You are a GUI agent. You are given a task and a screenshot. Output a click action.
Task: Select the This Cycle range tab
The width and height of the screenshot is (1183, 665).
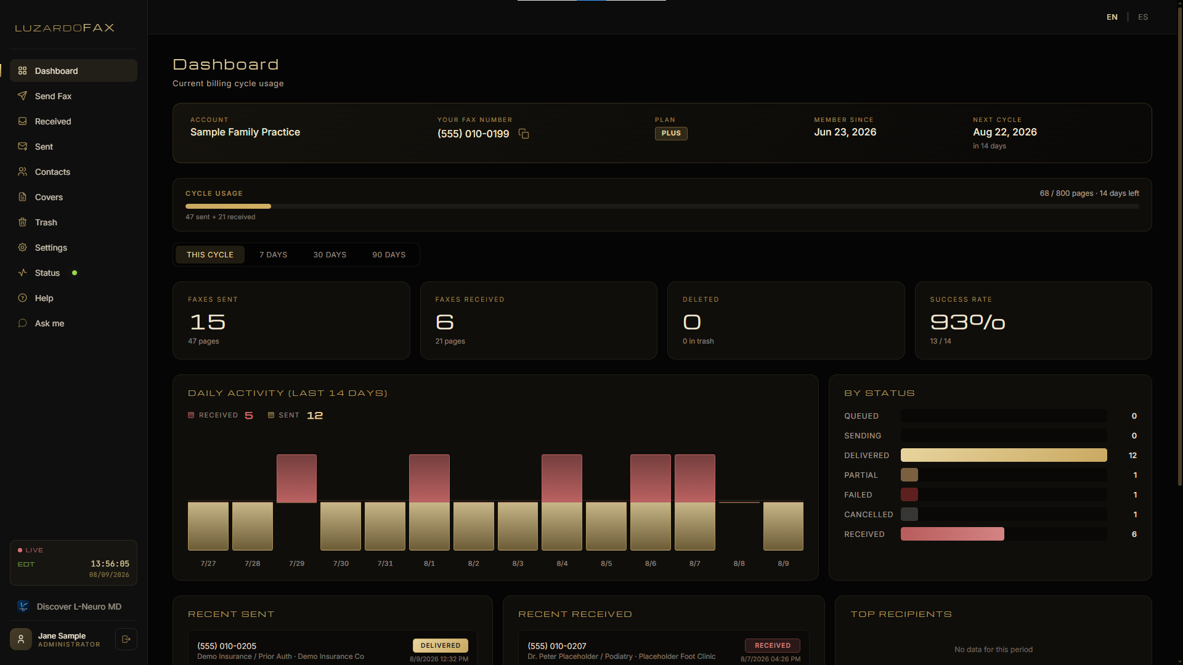(x=210, y=255)
